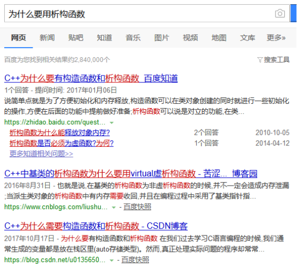The height and width of the screenshot is (268, 297).
Task: Click the funnel icon beside 搜索工具
Action: click(x=260, y=60)
